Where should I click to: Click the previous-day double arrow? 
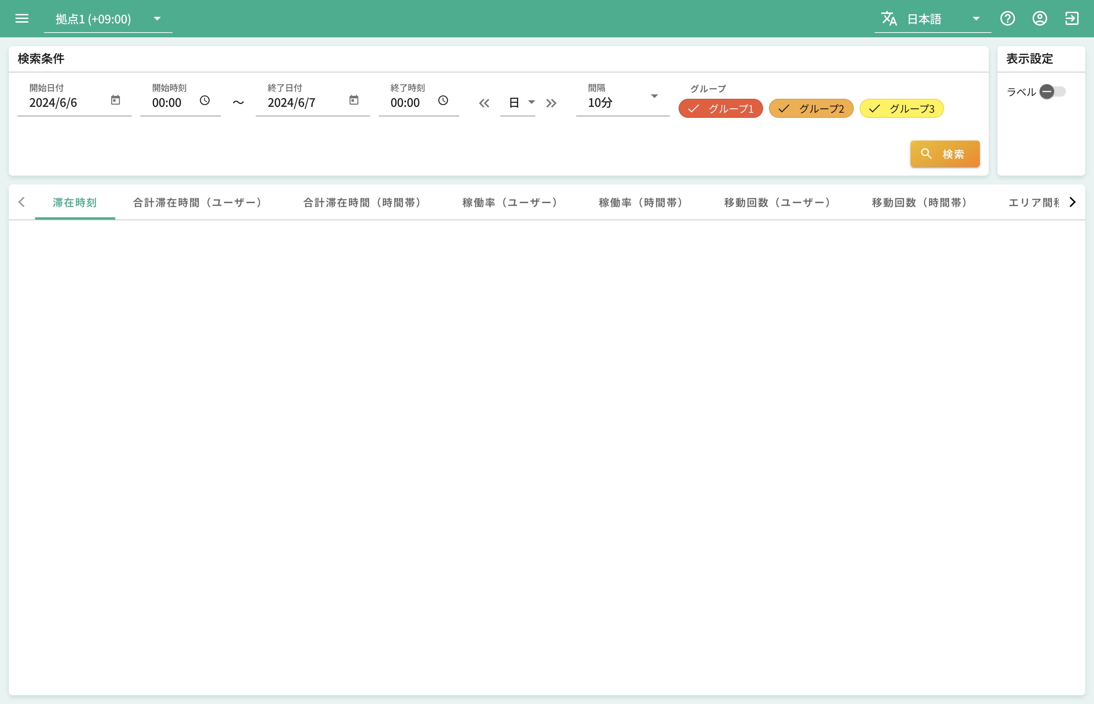point(484,103)
